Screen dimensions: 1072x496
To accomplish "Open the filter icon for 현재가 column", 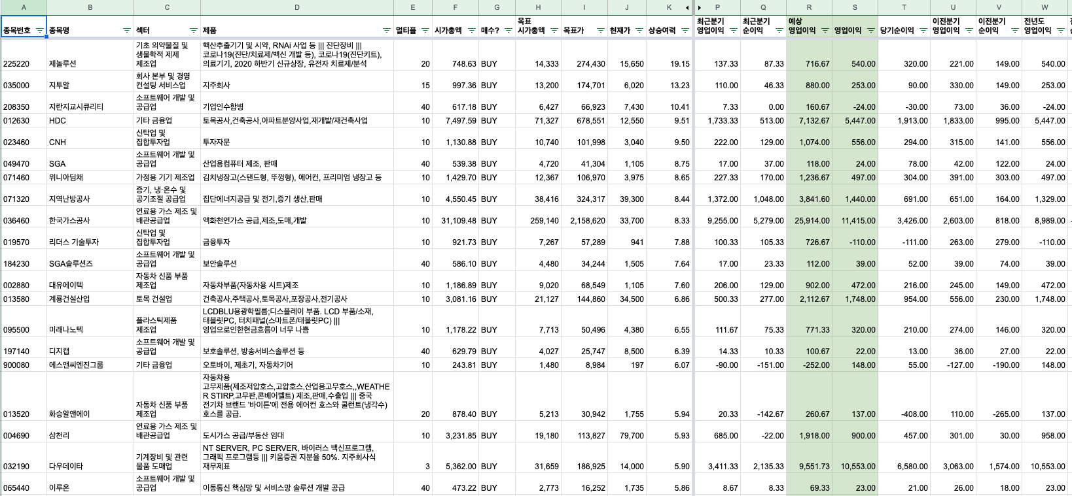I will [x=639, y=31].
